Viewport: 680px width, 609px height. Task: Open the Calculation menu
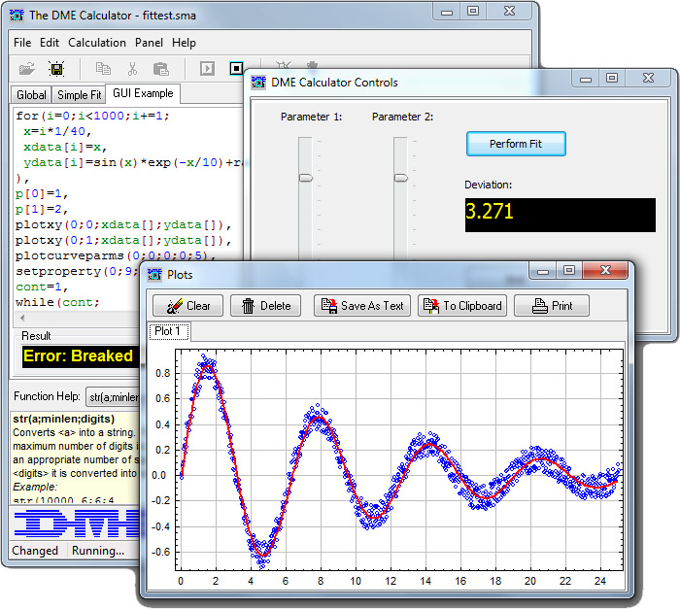click(97, 43)
